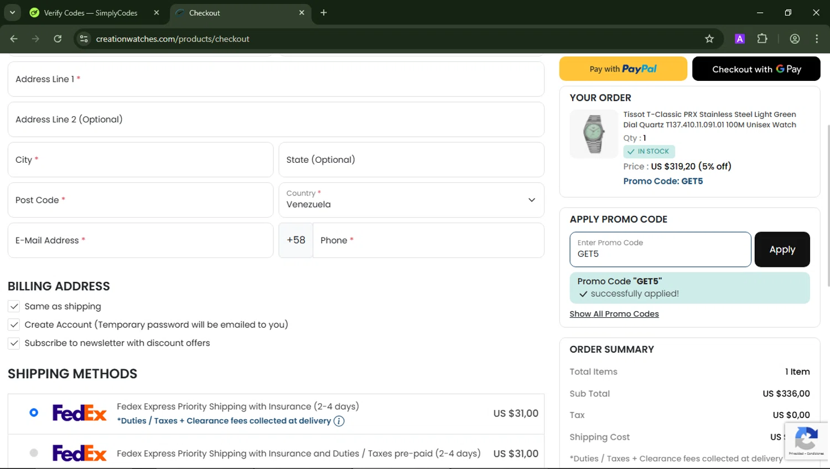Focus the Address Line 1 field

(x=276, y=79)
